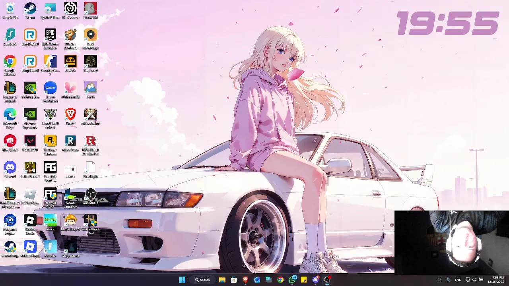
Task: Open RISK Global Domination shortcut
Action: click(91, 145)
